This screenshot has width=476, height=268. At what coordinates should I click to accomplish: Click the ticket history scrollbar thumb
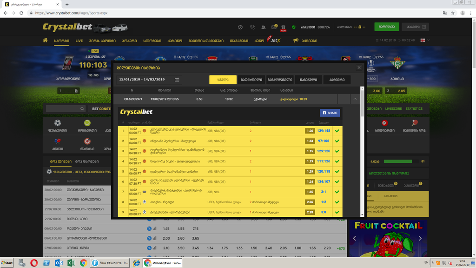pyautogui.click(x=362, y=103)
